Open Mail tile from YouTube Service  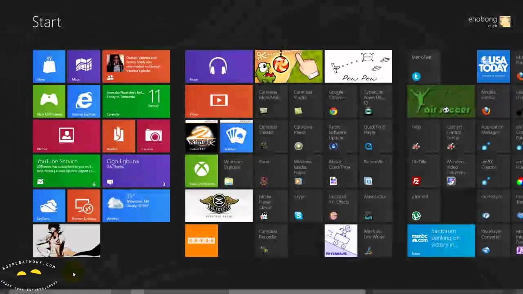click(x=66, y=171)
